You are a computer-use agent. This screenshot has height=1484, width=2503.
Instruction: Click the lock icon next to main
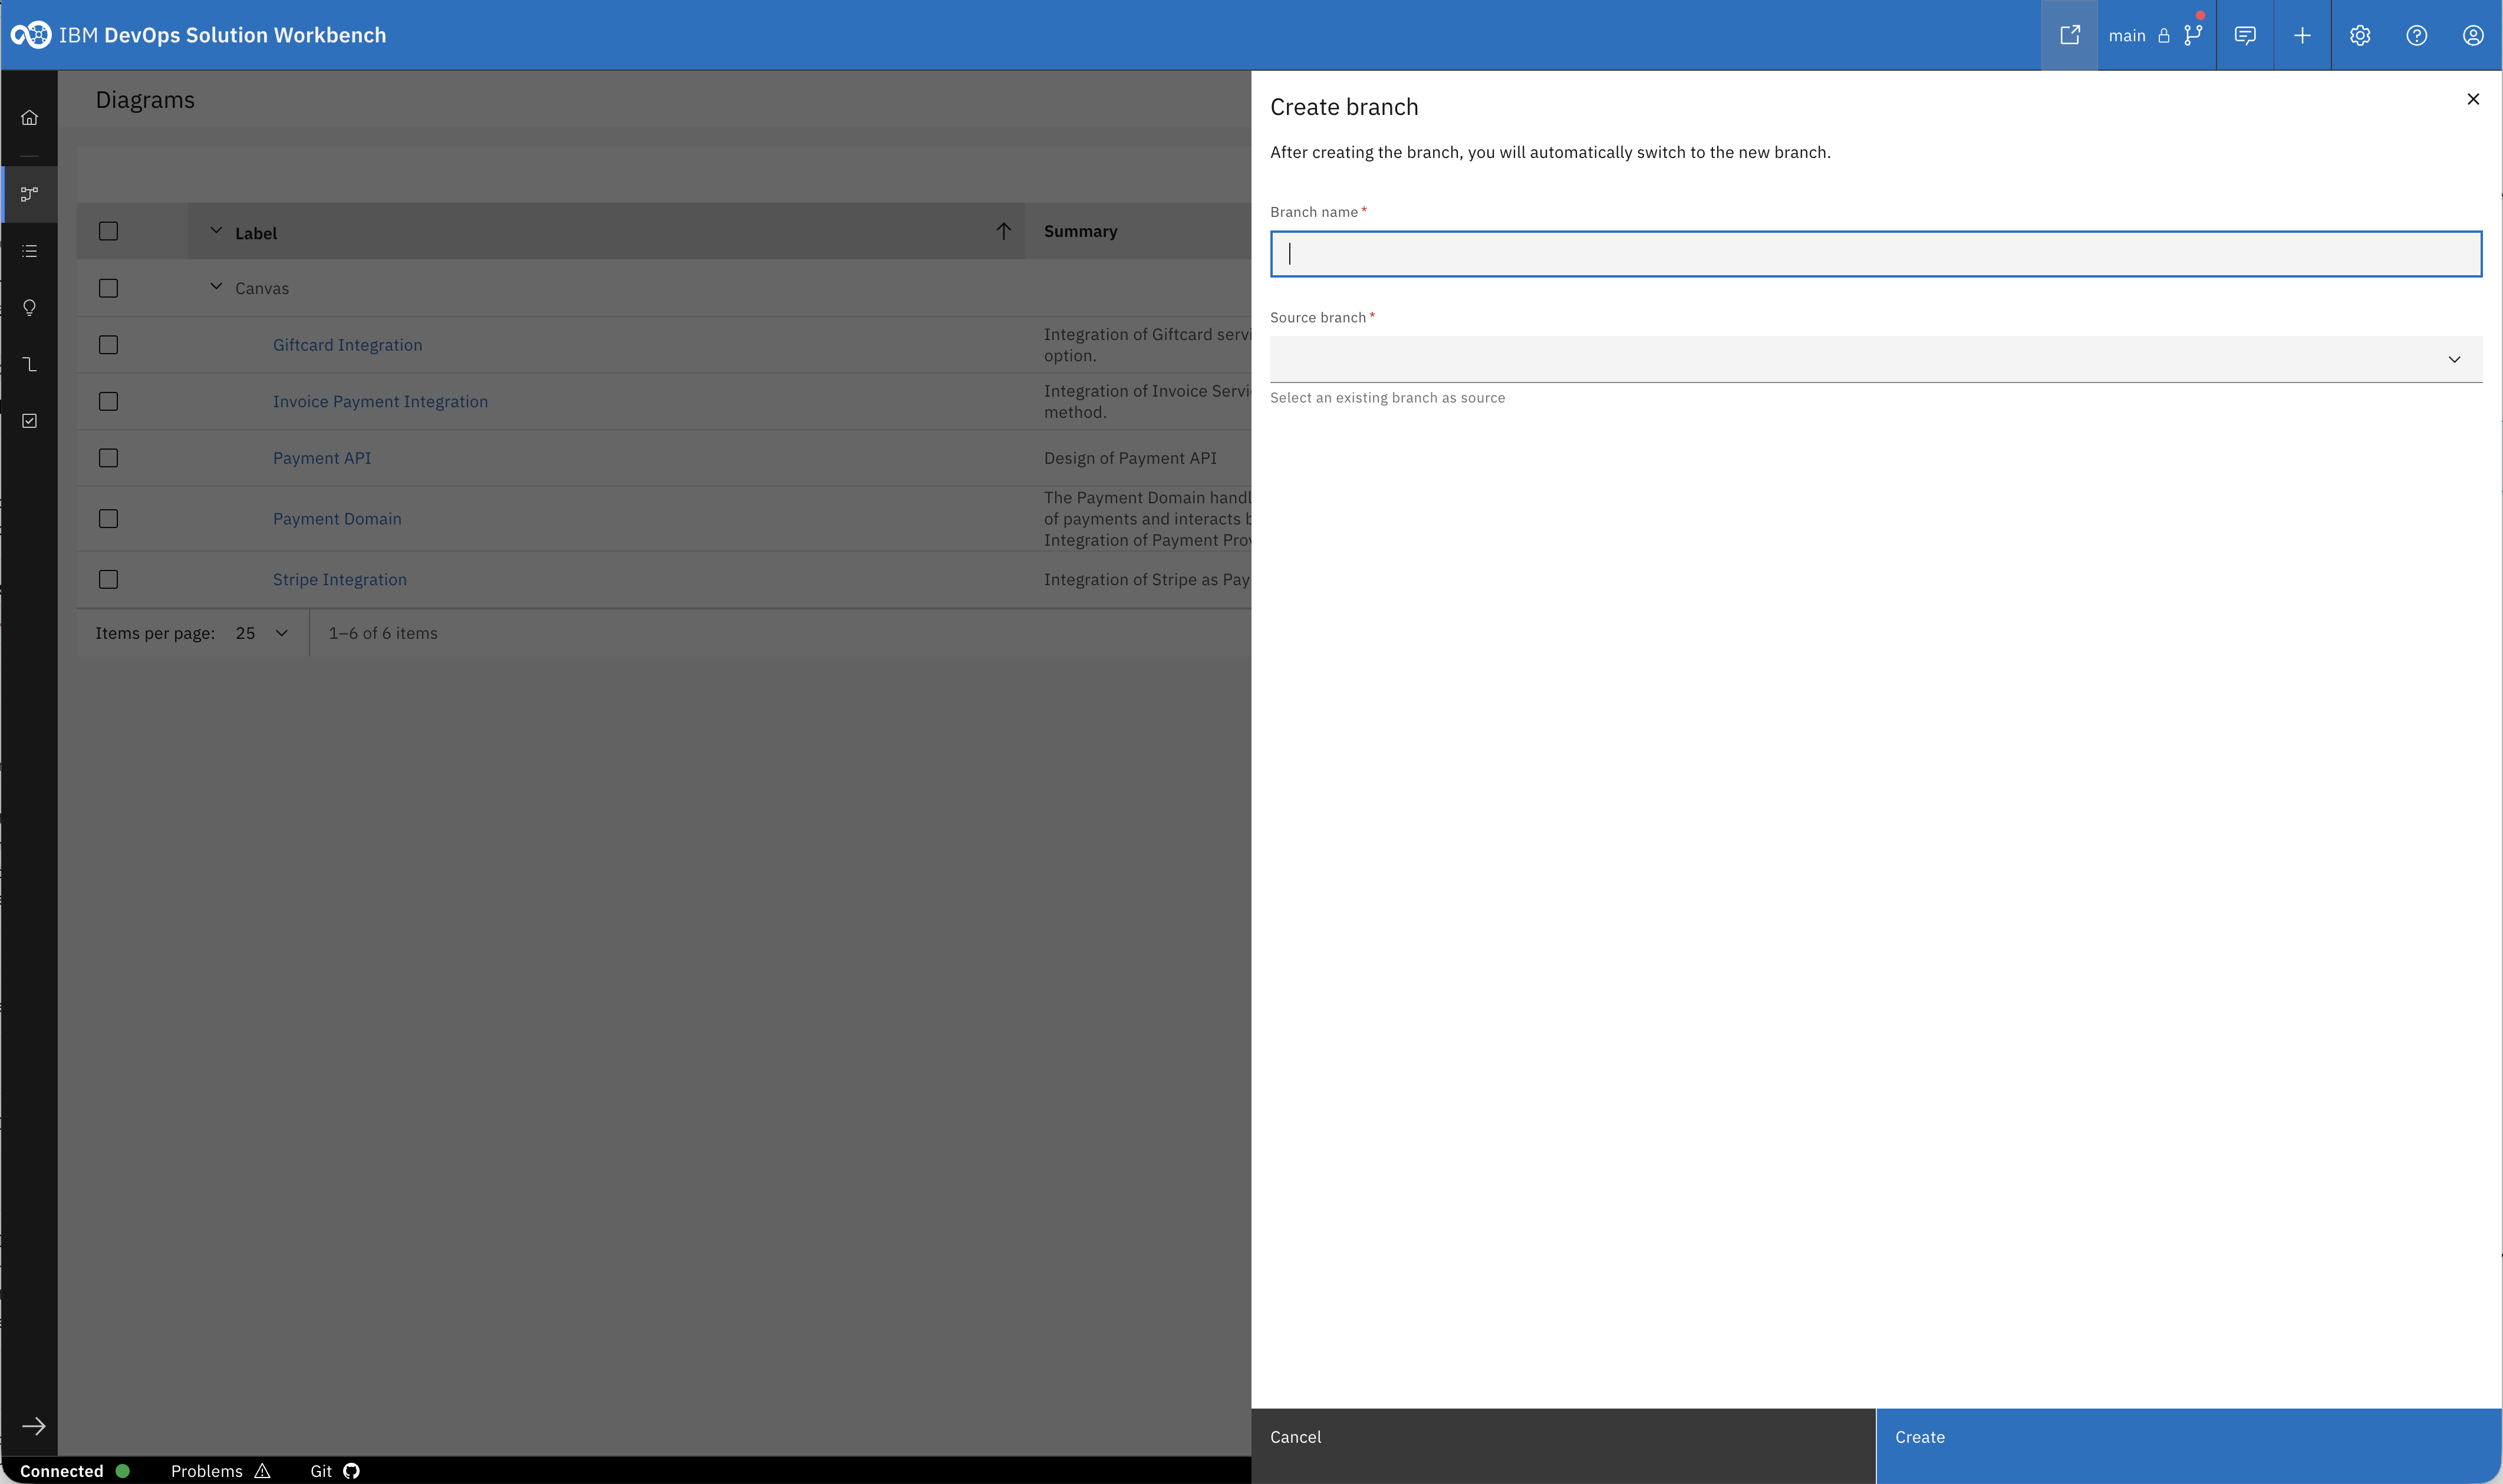tap(2163, 36)
